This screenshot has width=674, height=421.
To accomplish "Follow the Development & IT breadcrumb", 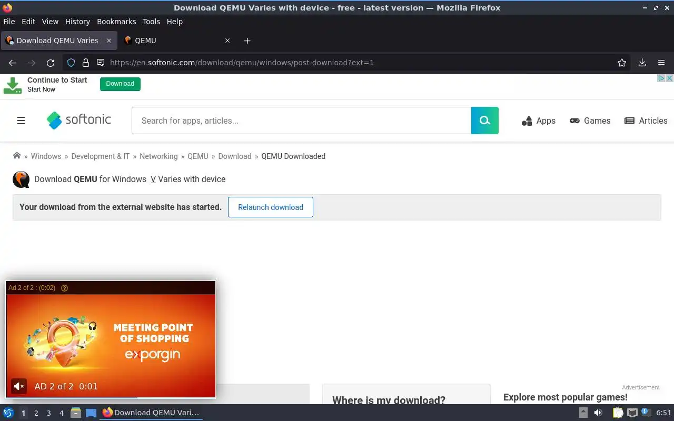I will click(100, 156).
